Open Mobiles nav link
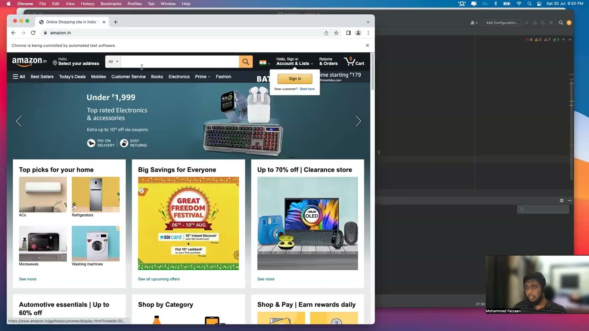Screen dimensions: 589x331 click(98, 77)
